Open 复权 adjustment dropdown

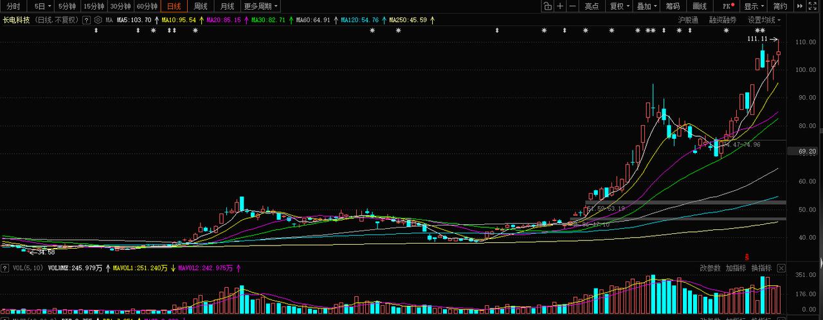pos(620,6)
